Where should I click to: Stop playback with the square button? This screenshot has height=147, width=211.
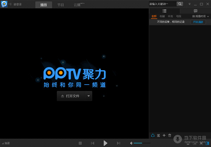pos(80,143)
